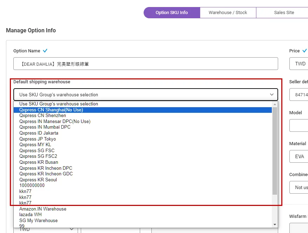Select Qxpress KR Seoul warehouse
Image resolution: width=308 pixels, height=233 pixels.
pos(143,180)
